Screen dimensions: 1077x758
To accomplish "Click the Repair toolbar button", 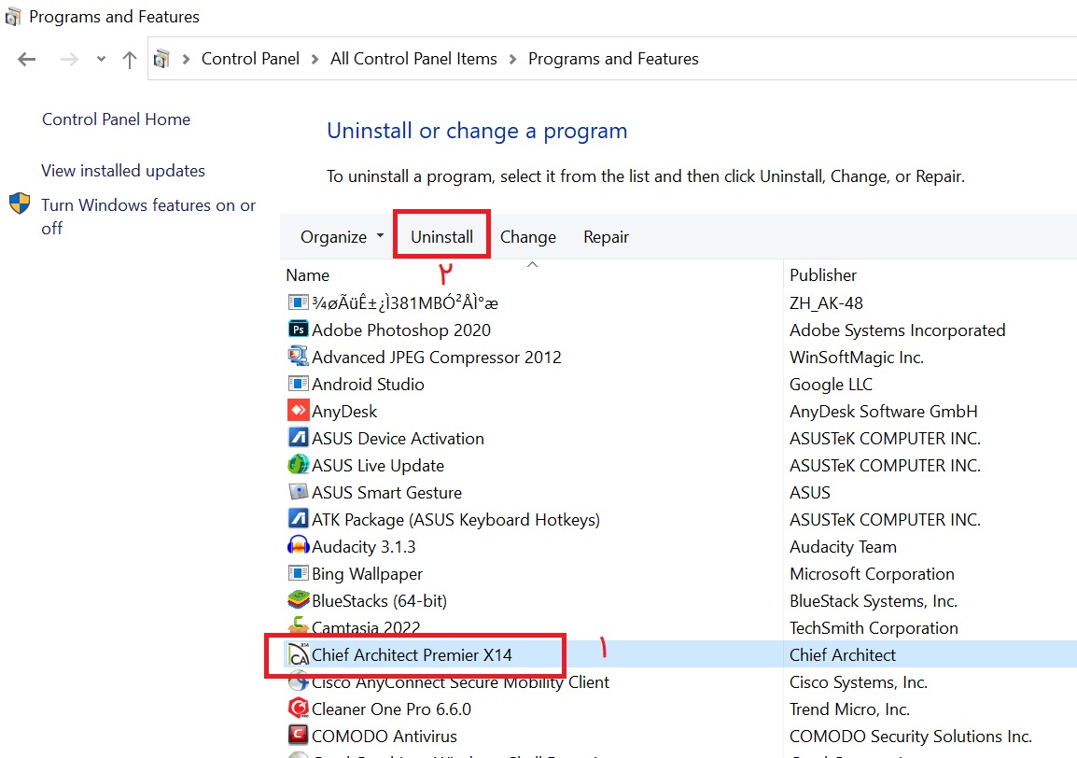I will tap(606, 237).
